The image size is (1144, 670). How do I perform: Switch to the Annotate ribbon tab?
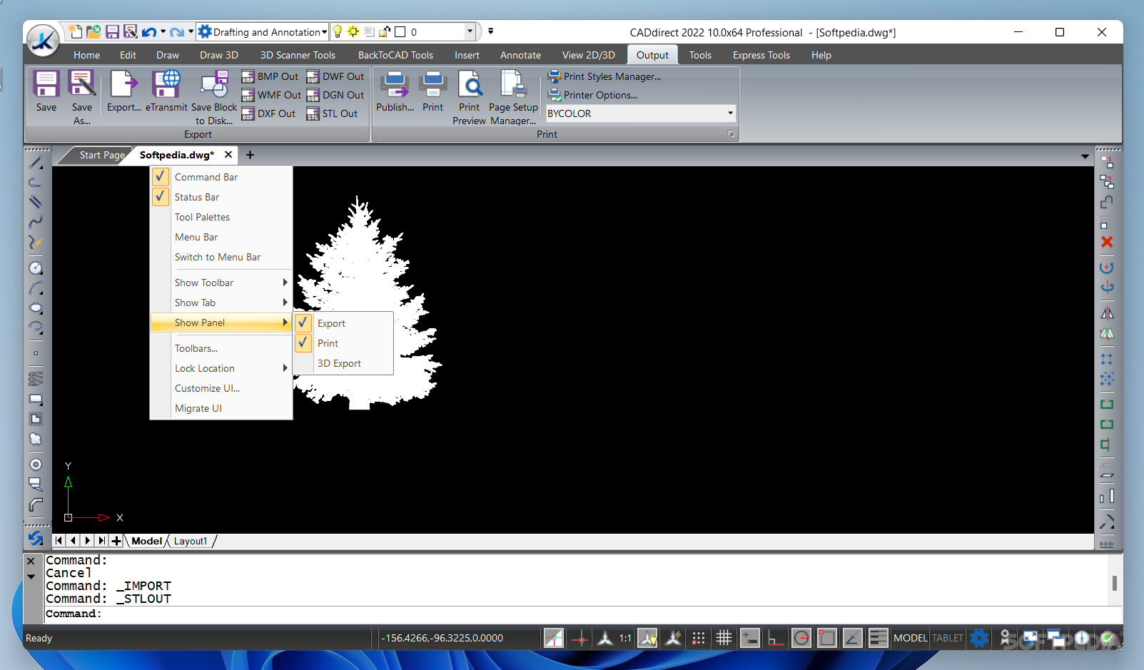tap(520, 55)
